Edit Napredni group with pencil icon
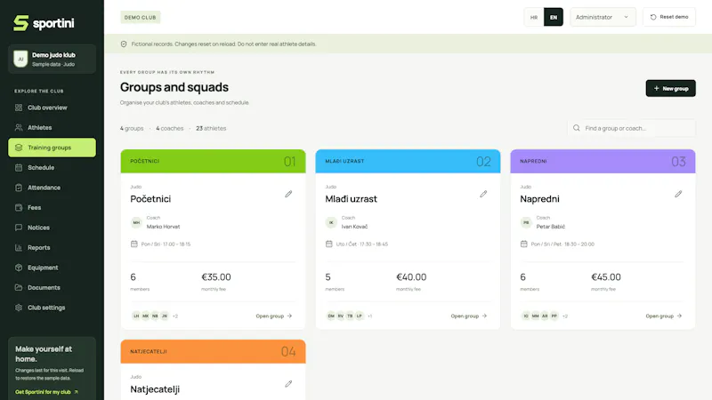 pyautogui.click(x=678, y=194)
